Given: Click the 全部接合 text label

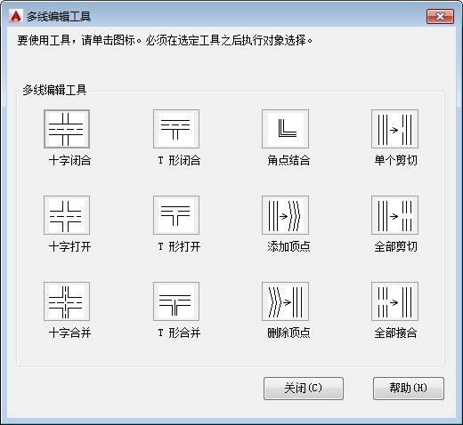Looking at the screenshot, I should 395,333.
